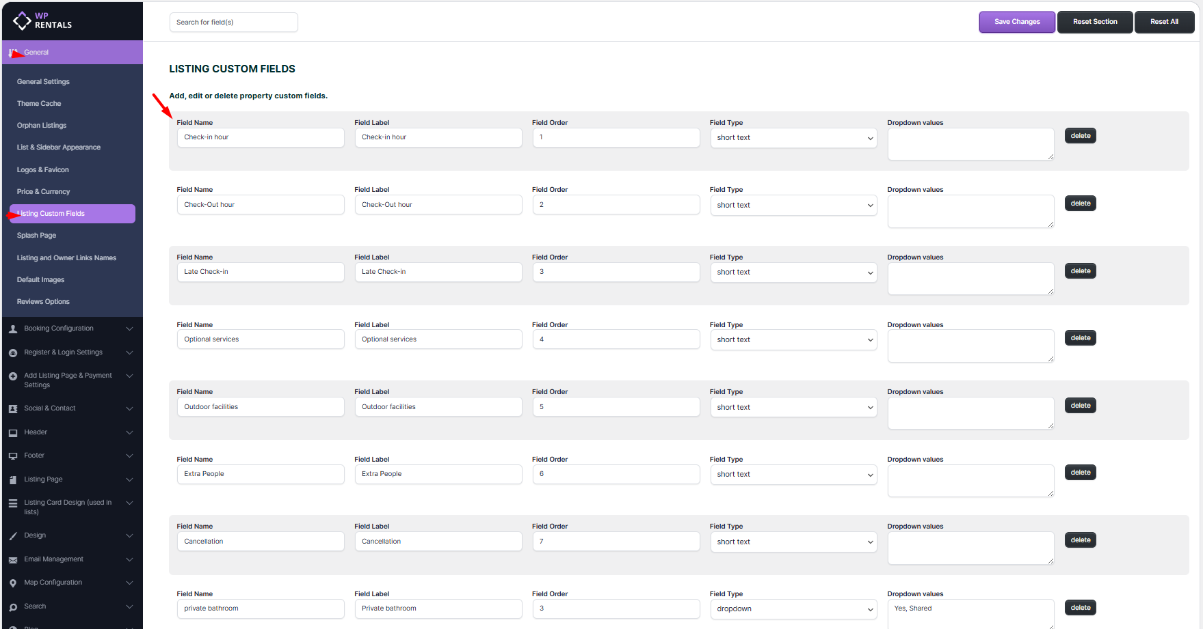
Task: Click the Design pencil icon
Action: (x=13, y=536)
